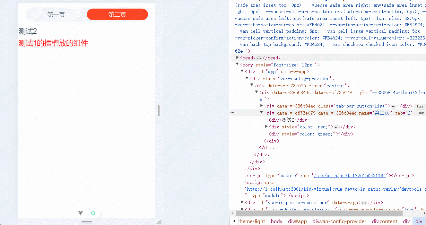Open the Vue DevTools logo button

(81, 213)
